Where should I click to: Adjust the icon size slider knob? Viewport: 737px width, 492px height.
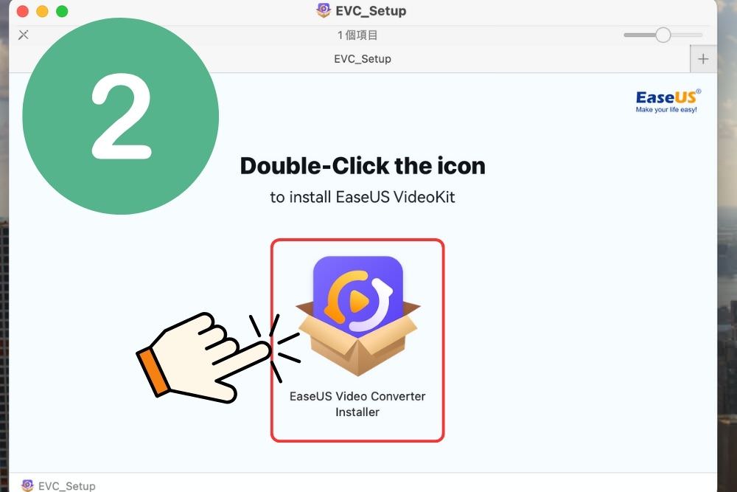point(663,35)
